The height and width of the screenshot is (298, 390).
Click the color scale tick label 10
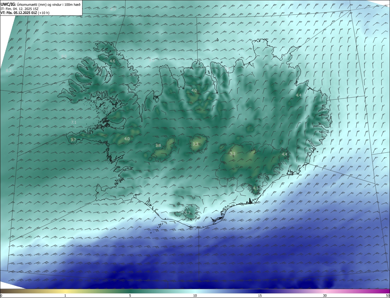[x=195, y=296]
